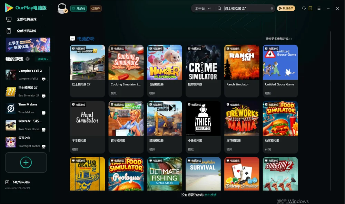Image resolution: width=345 pixels, height=204 pixels.
Task: Open the Crime Simulator game thumbnail
Action: (203, 62)
